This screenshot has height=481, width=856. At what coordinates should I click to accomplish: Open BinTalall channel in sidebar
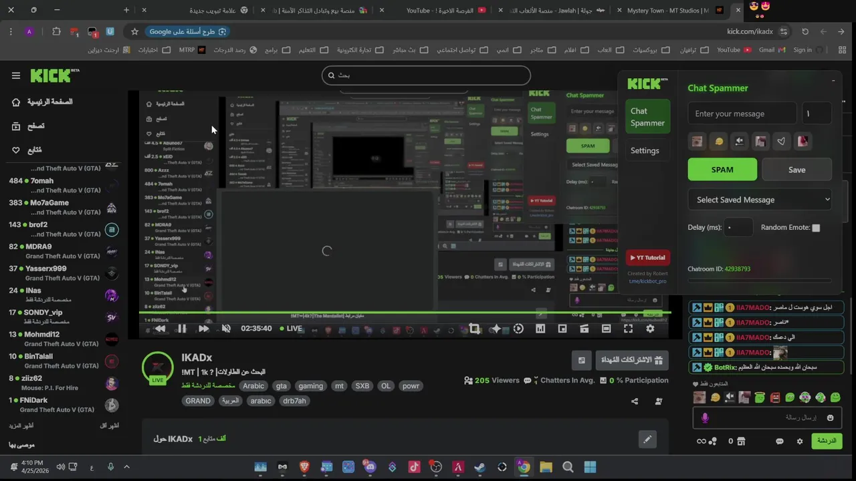tap(64, 361)
